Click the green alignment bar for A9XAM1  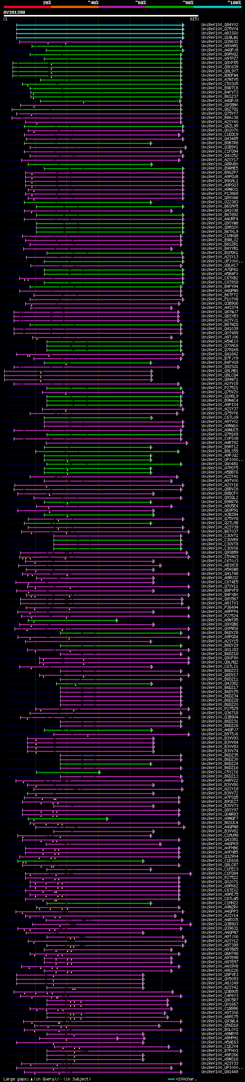(x=107, y=46)
